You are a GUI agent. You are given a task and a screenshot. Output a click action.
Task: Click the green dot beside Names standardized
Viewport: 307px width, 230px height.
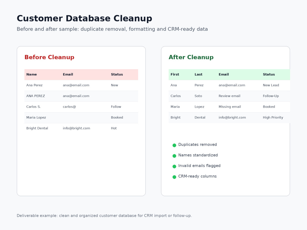(x=174, y=156)
